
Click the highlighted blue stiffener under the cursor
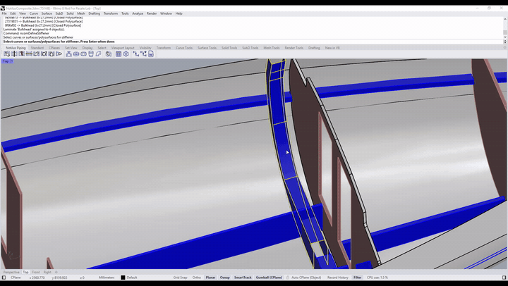(286, 152)
